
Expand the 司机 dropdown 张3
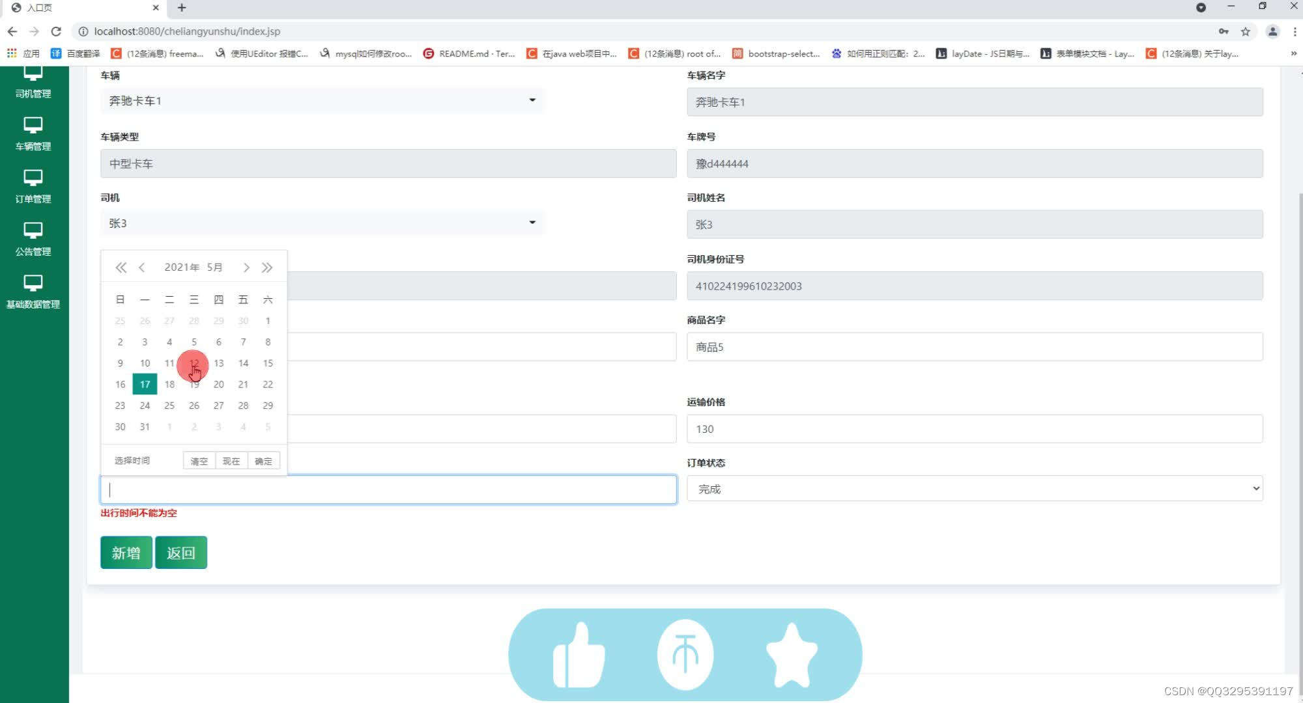coord(322,223)
